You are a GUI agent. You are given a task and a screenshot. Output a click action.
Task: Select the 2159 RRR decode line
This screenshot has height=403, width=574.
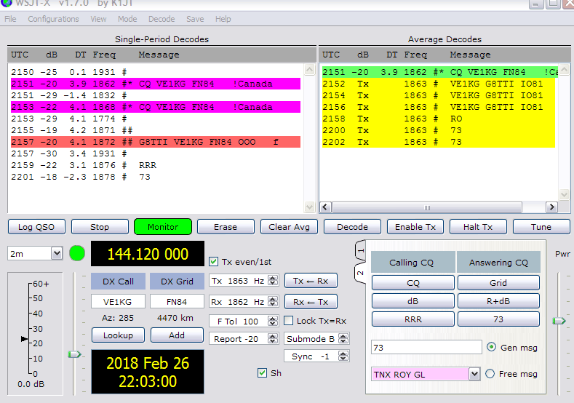pyautogui.click(x=156, y=165)
